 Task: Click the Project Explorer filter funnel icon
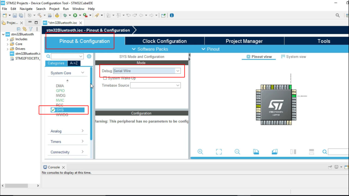pyautogui.click(x=31, y=29)
